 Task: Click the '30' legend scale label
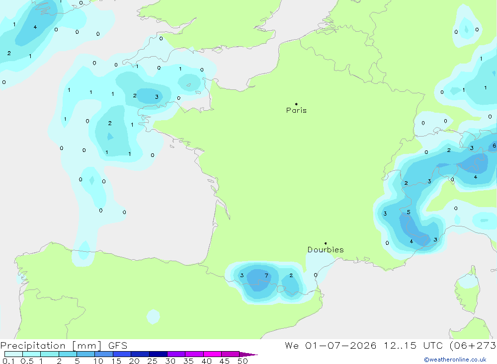(x=170, y=361)
